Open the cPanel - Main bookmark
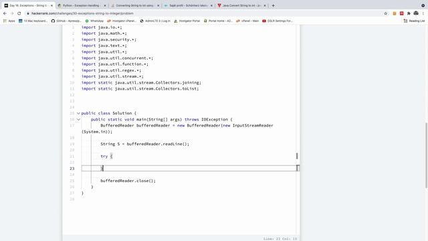Viewport: 428px width, 241px height. (x=247, y=21)
